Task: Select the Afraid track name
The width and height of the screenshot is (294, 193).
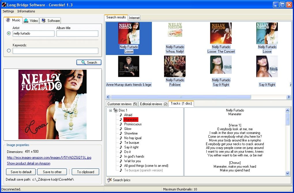Action: point(128,115)
